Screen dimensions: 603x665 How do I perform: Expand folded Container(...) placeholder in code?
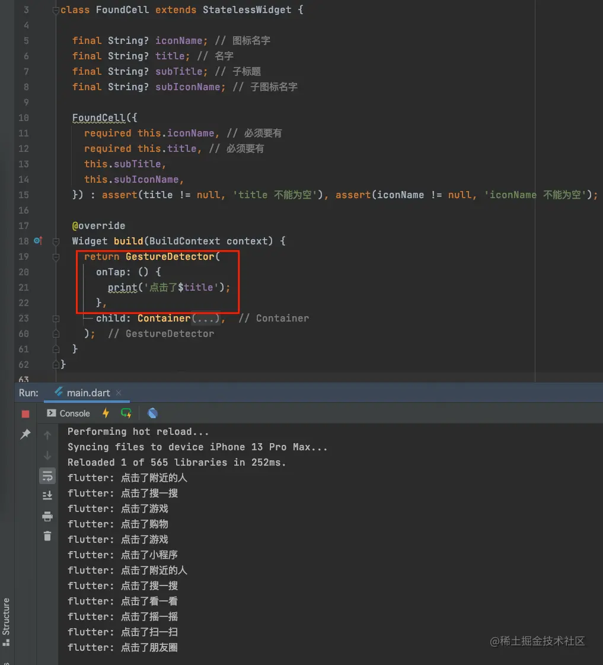click(x=206, y=318)
